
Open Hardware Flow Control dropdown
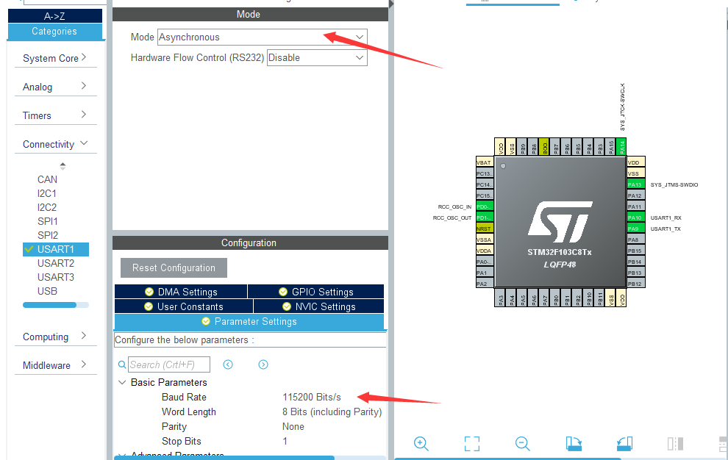point(317,57)
